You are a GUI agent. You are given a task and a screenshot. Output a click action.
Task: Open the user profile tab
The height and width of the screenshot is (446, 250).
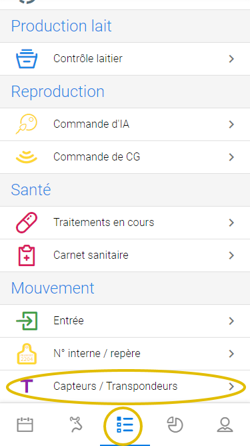(x=225, y=425)
